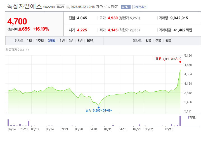The width and height of the screenshot is (201, 141).
Task: Click the 최저 3,285 (04/09) label
Action: tap(99, 110)
